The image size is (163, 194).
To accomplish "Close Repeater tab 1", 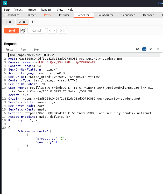I will pos(10,22).
